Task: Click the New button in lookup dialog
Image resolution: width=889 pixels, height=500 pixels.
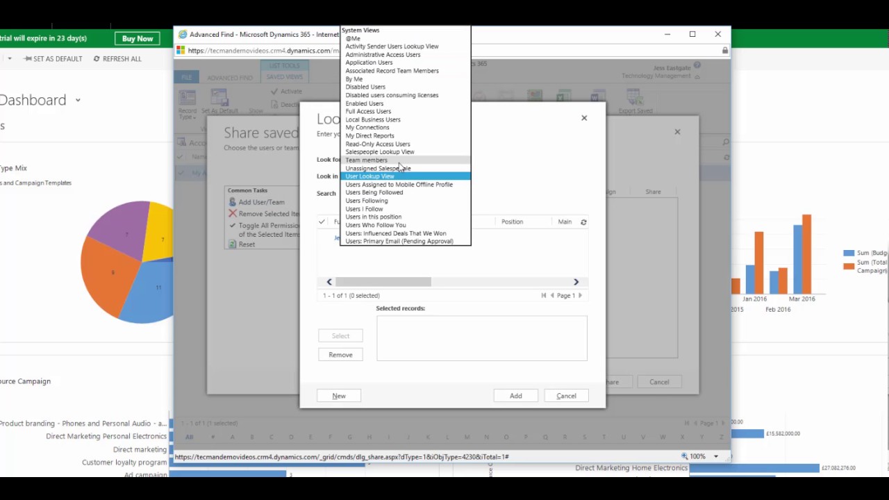Action: click(x=339, y=396)
